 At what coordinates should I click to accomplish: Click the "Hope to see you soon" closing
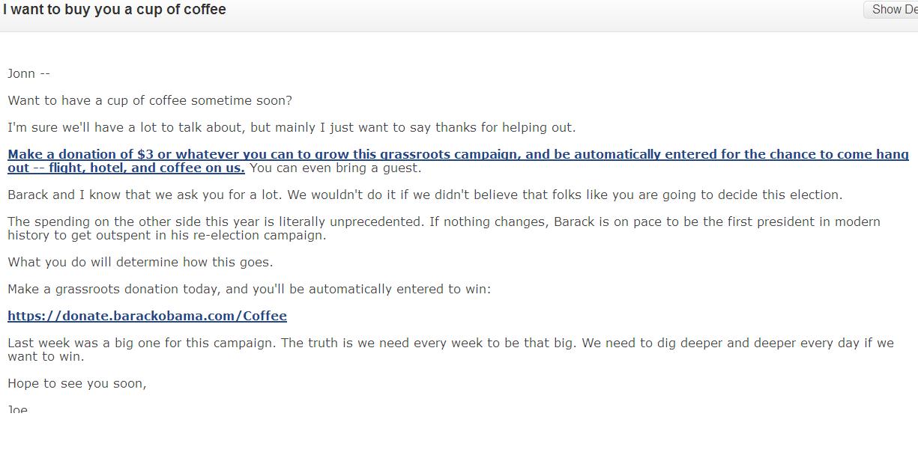pos(77,383)
